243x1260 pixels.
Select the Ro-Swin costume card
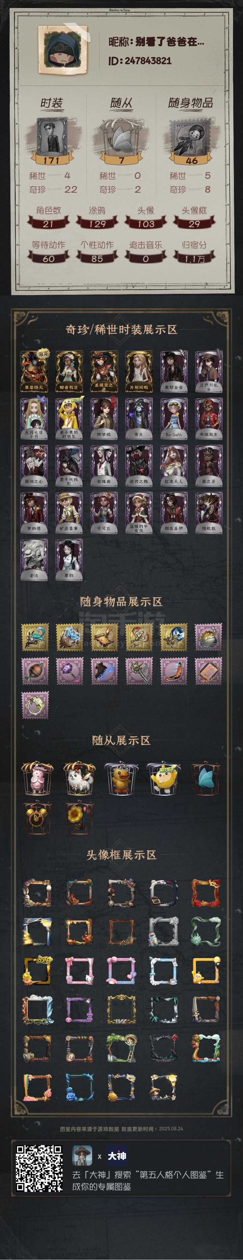click(x=174, y=418)
